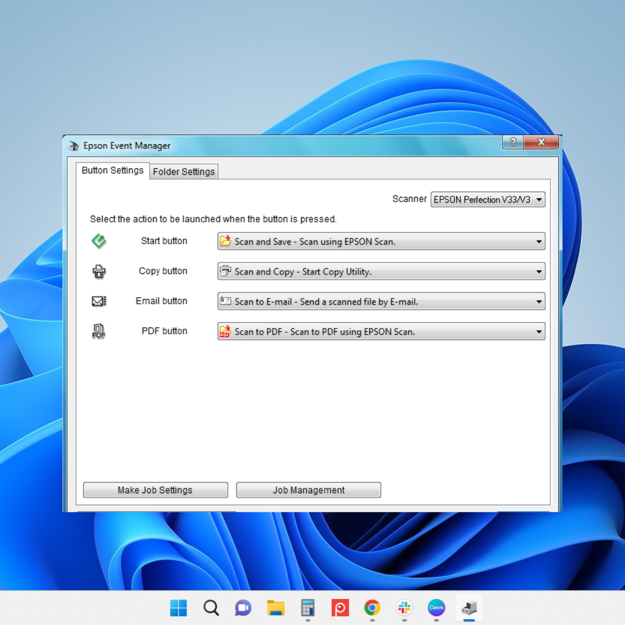The image size is (625, 625).
Task: Click the Copy button printer icon
Action: point(99,271)
